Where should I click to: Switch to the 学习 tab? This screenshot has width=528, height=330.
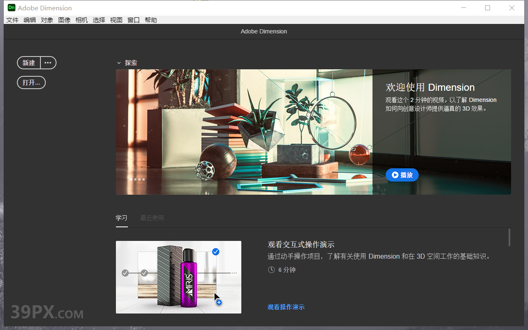122,218
